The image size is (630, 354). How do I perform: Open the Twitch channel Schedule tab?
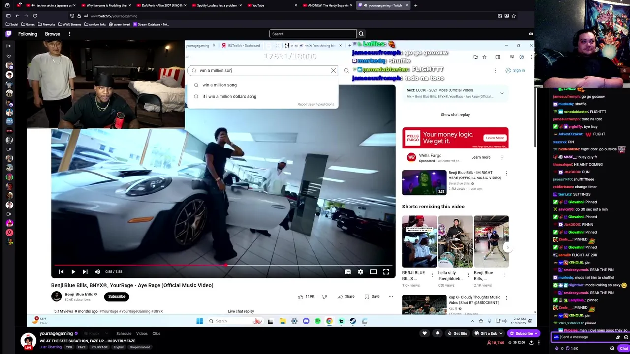(124, 334)
